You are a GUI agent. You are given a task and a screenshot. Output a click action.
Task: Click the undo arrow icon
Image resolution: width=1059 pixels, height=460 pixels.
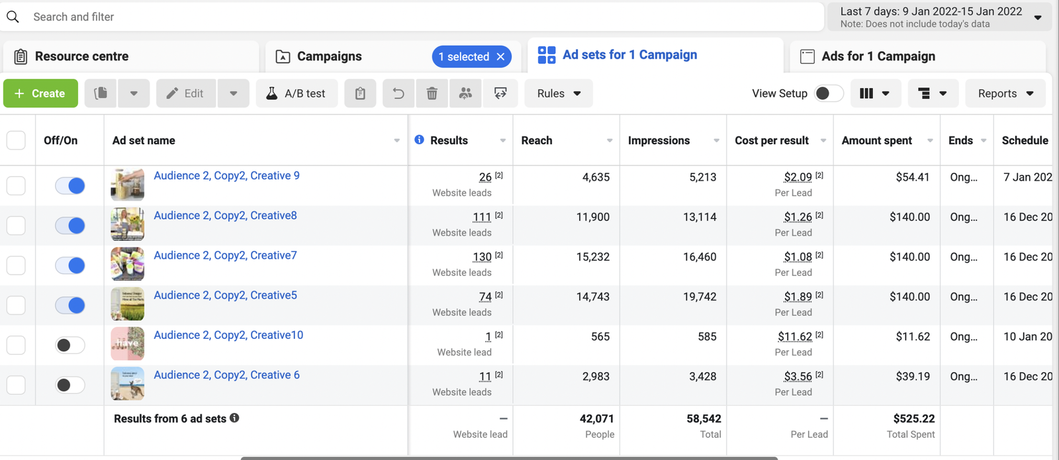pos(398,93)
